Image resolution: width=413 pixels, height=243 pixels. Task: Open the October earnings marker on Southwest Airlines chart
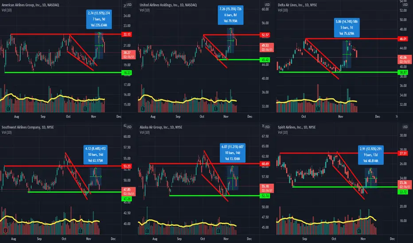click(80, 231)
